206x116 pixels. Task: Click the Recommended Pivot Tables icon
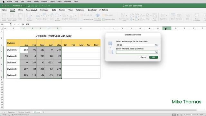[x=12, y=17]
